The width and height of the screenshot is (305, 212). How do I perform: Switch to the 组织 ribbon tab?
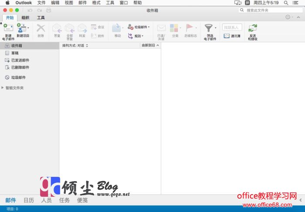pyautogui.click(x=25, y=18)
